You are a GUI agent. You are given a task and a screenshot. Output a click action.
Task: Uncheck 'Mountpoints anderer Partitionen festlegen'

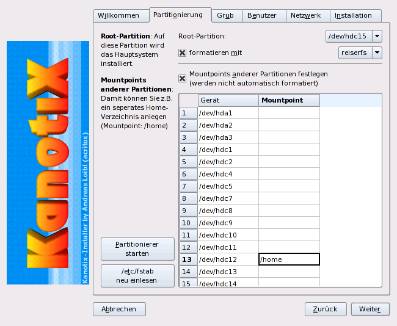pyautogui.click(x=182, y=79)
